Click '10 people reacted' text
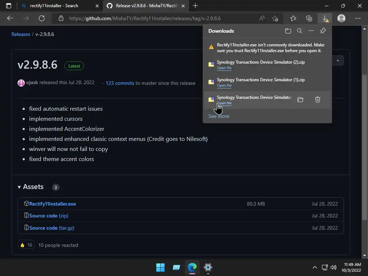 (58, 245)
